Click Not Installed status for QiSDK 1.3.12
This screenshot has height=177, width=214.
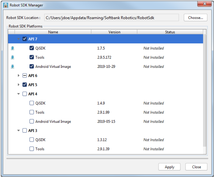(154, 140)
